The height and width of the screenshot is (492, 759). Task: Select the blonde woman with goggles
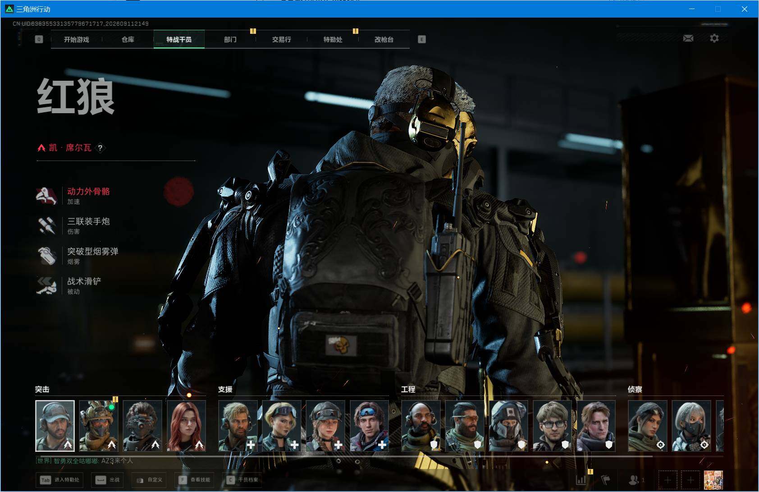[282, 426]
